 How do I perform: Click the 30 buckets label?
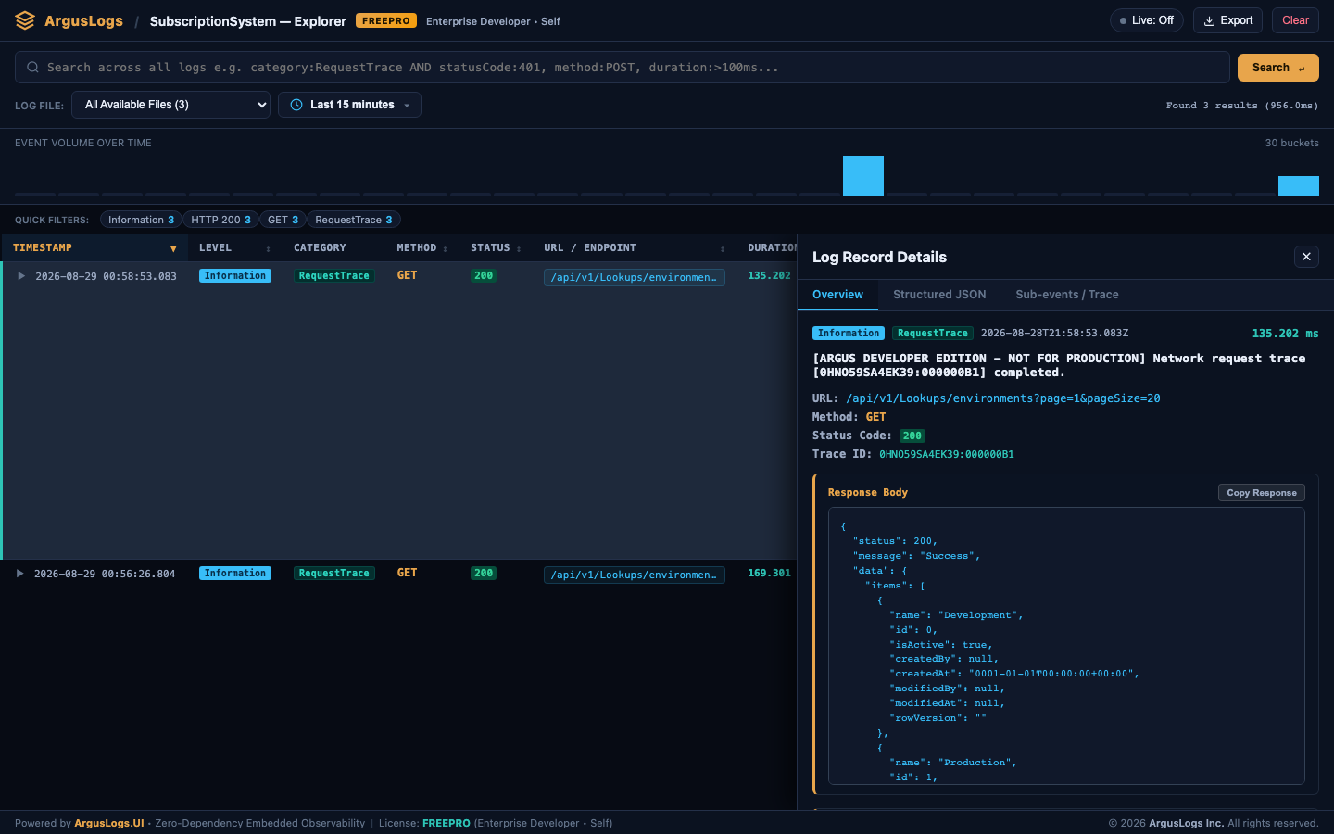point(1292,143)
